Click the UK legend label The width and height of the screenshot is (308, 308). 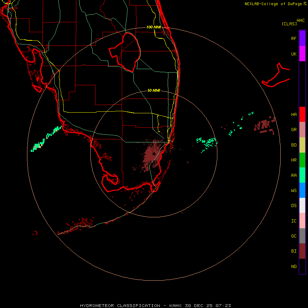(294, 54)
